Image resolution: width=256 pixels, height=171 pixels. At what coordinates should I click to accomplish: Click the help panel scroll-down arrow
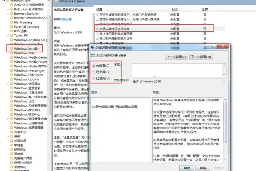[226, 160]
